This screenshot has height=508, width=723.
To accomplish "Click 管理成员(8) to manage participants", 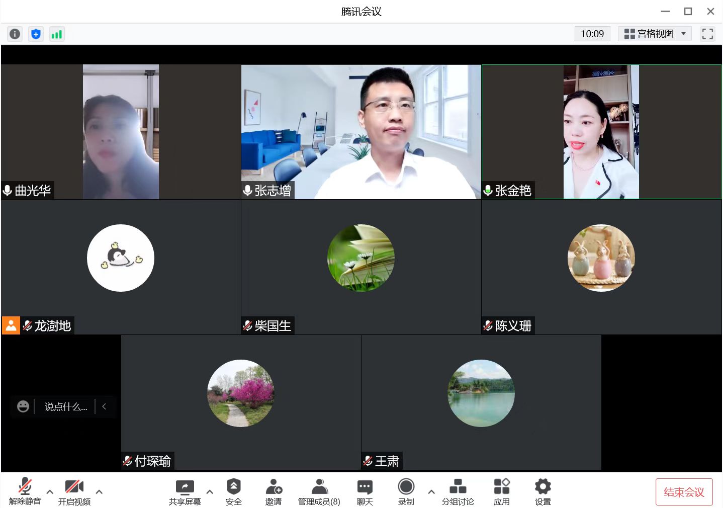I will click(319, 492).
